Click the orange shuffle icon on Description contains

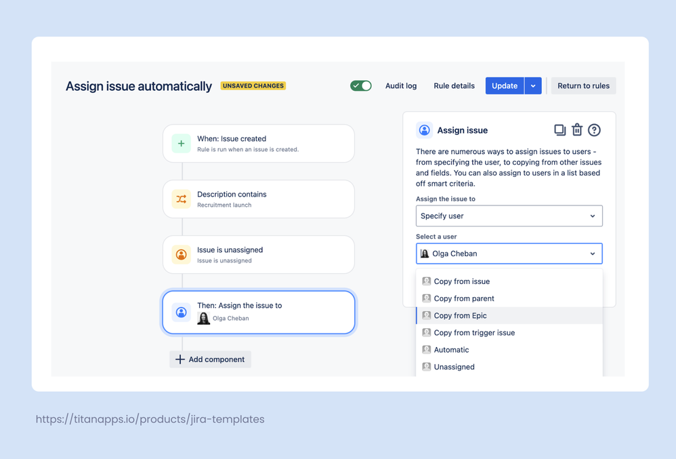tap(181, 199)
